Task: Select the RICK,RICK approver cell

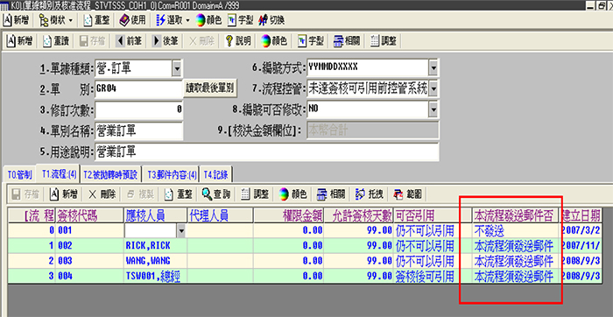Action: point(155,246)
